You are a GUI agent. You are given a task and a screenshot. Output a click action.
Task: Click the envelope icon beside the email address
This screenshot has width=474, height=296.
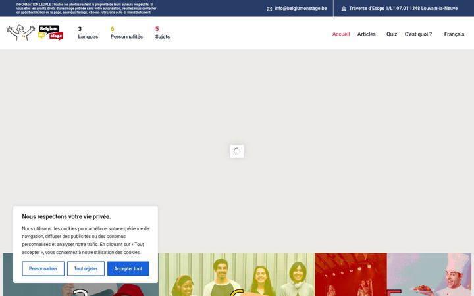[269, 9]
